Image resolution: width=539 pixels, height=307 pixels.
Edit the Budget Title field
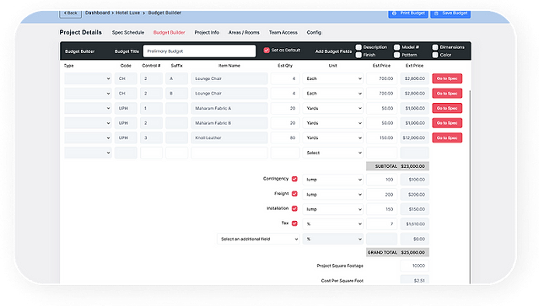click(199, 51)
